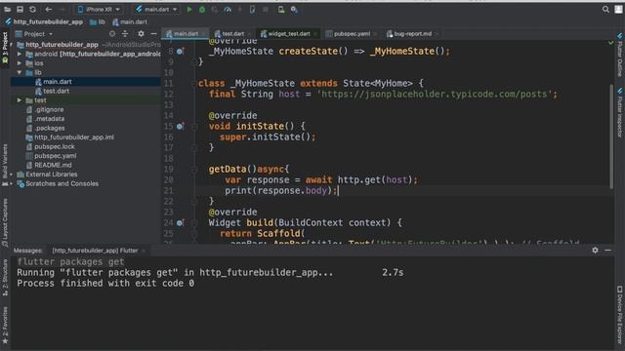The image size is (625, 351).
Task: Collapse the lib folder arrow
Action: [x=20, y=72]
